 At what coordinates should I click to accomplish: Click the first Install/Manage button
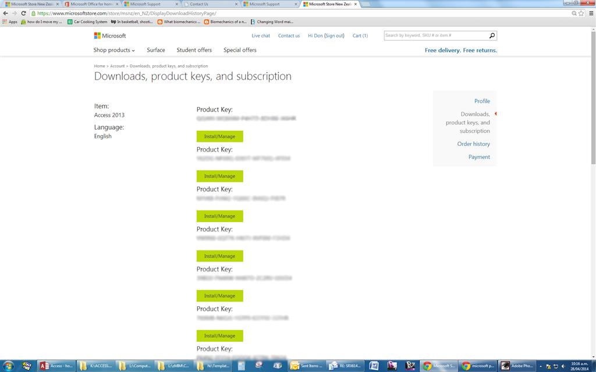tap(219, 136)
